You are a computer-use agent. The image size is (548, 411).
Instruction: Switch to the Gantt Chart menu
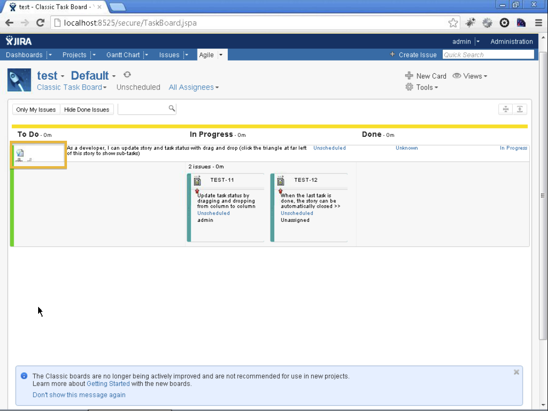[x=123, y=55]
